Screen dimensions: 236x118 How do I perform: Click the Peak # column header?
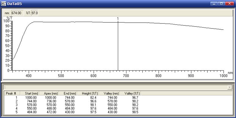point(12,93)
